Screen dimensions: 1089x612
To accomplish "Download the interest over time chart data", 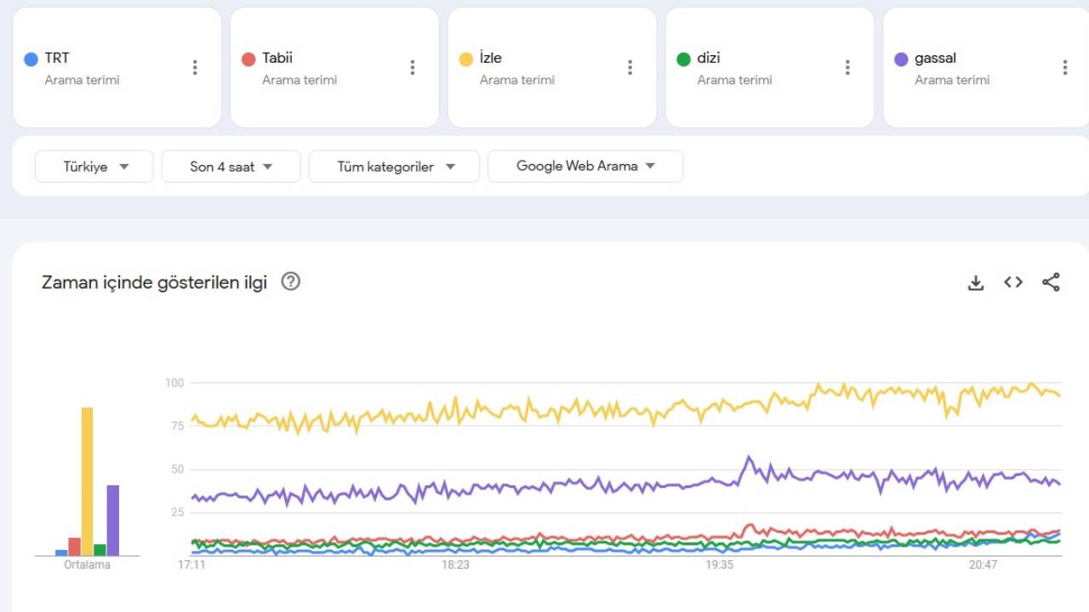I will pyautogui.click(x=976, y=282).
